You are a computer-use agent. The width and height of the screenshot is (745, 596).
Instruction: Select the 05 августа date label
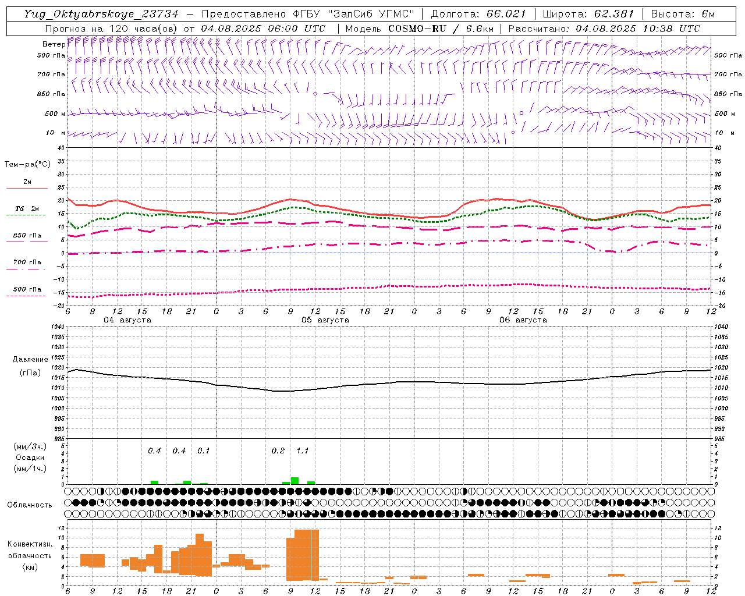(x=325, y=320)
